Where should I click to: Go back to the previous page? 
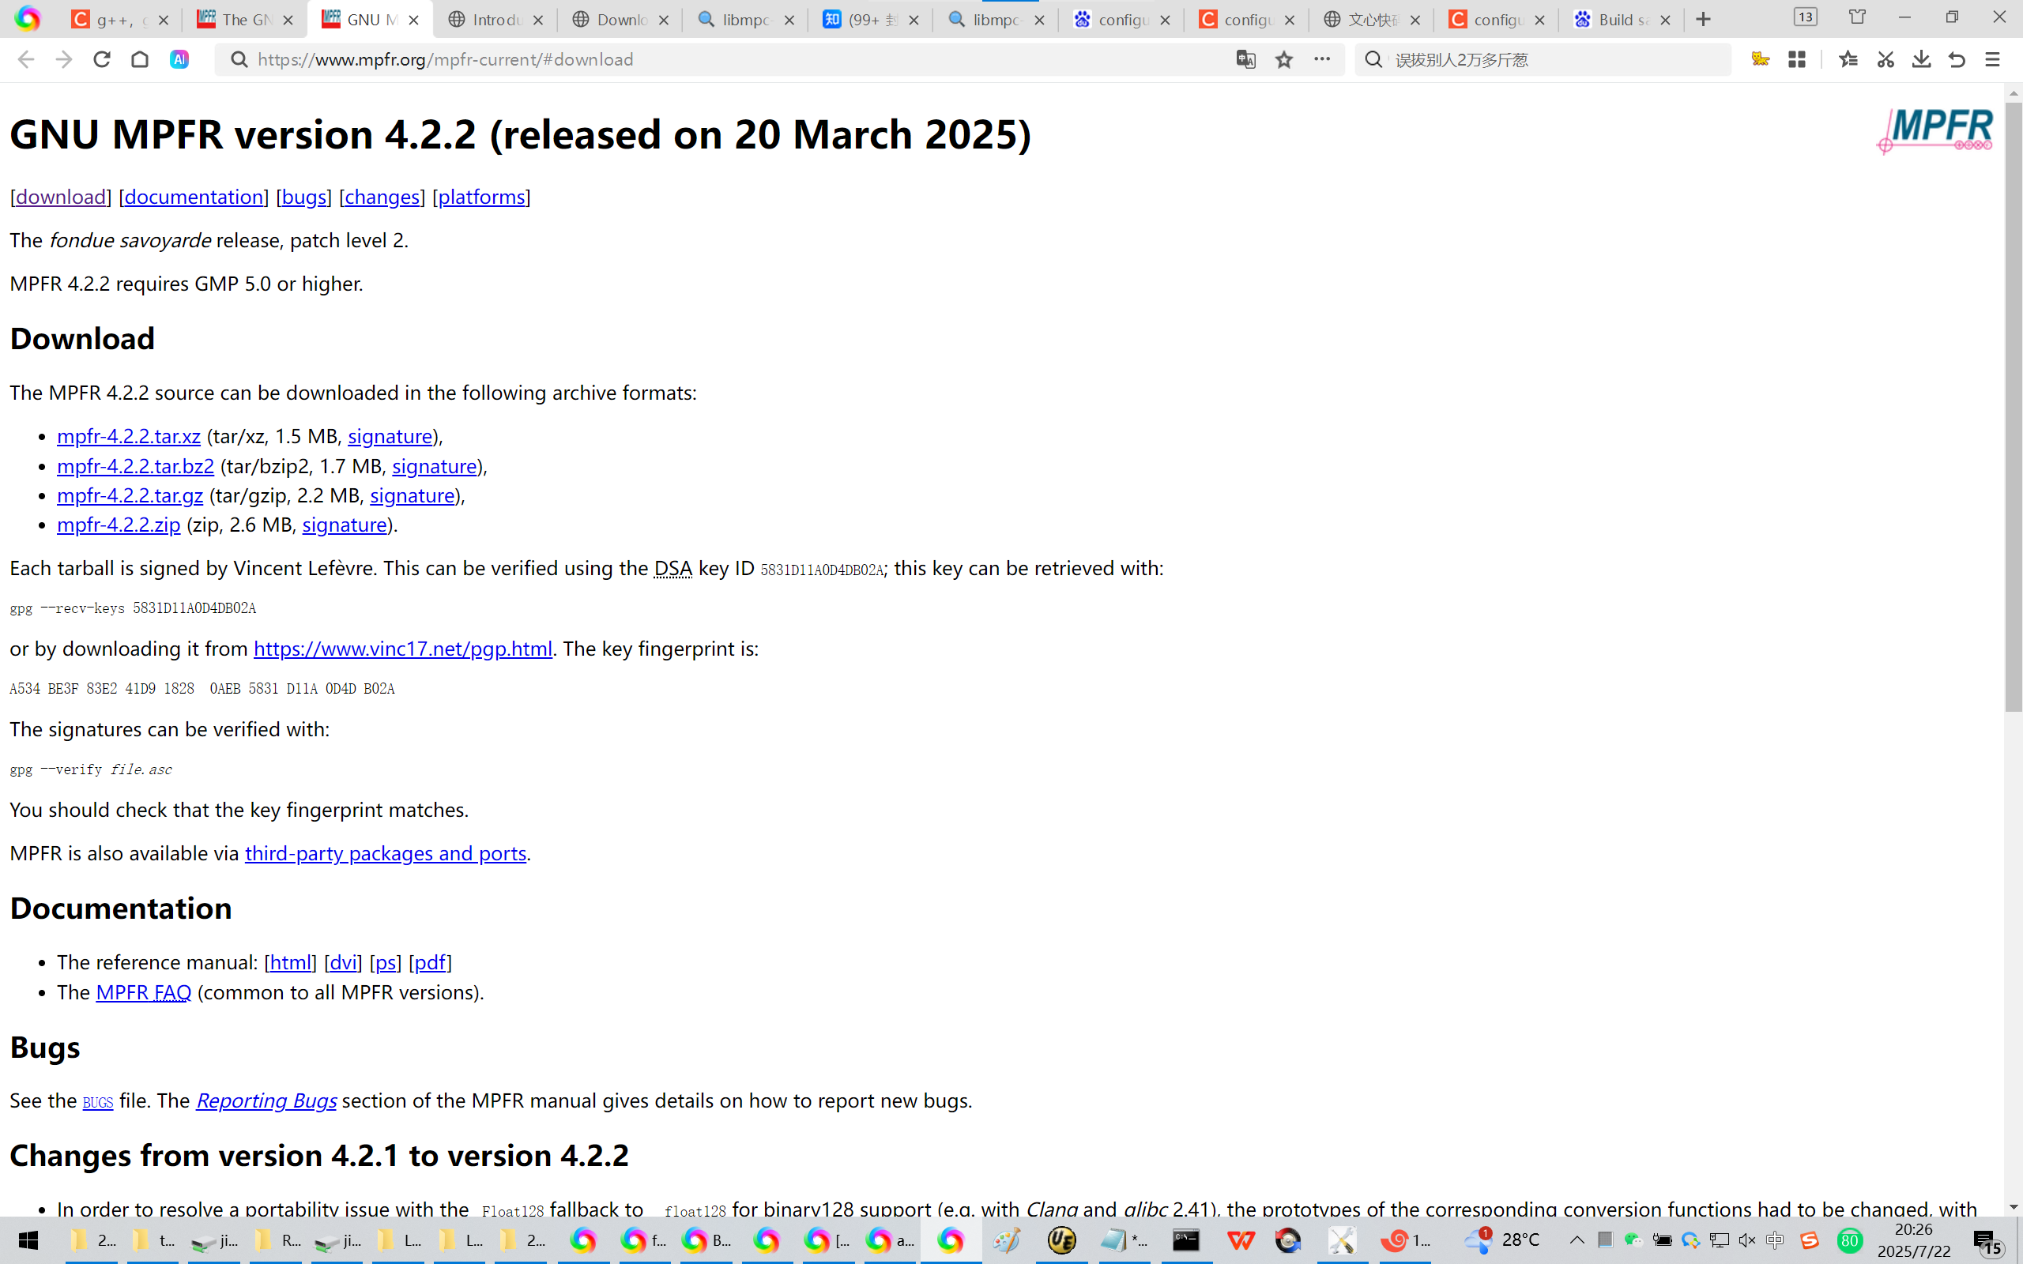pos(26,59)
